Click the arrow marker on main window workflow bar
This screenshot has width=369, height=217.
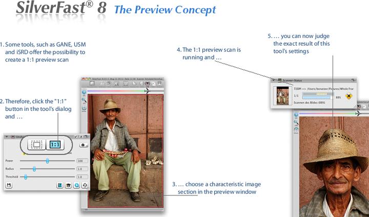[147, 91]
